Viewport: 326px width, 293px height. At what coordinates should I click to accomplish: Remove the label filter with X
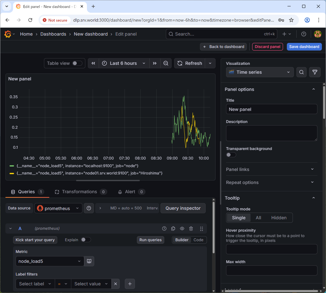pos(116,284)
